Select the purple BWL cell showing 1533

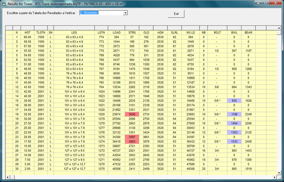pyautogui.click(x=234, y=141)
